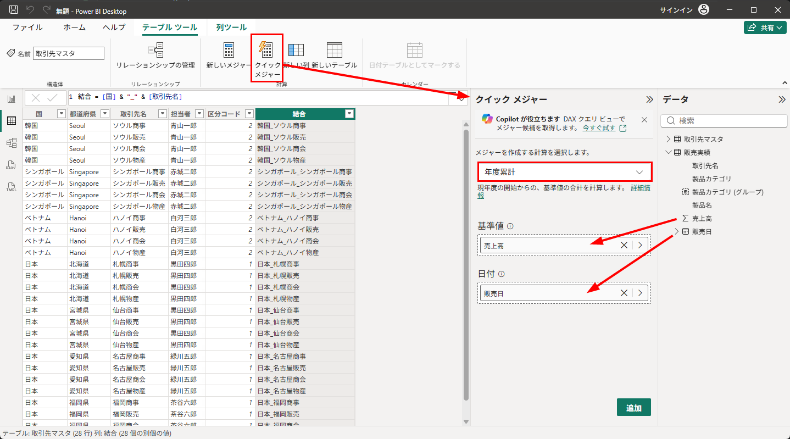Open the クイック メジャー tool
This screenshot has width=790, height=439.
[267, 58]
